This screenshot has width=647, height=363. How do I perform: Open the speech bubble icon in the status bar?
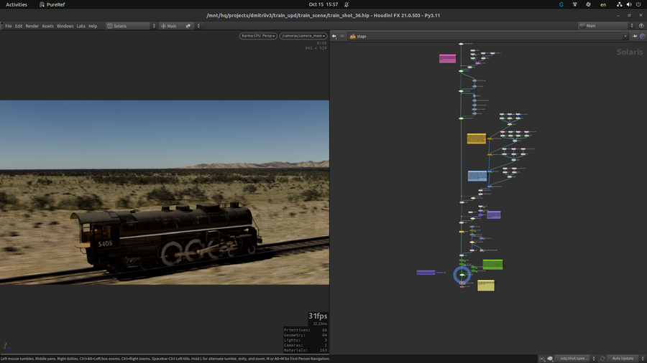(550, 358)
